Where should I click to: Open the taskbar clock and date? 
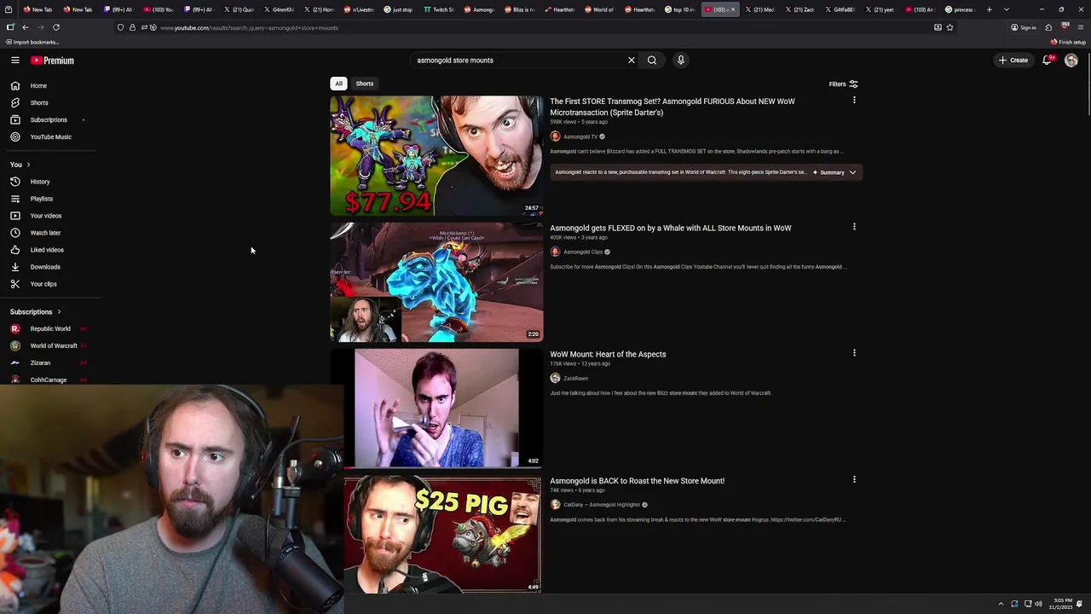coord(1063,604)
